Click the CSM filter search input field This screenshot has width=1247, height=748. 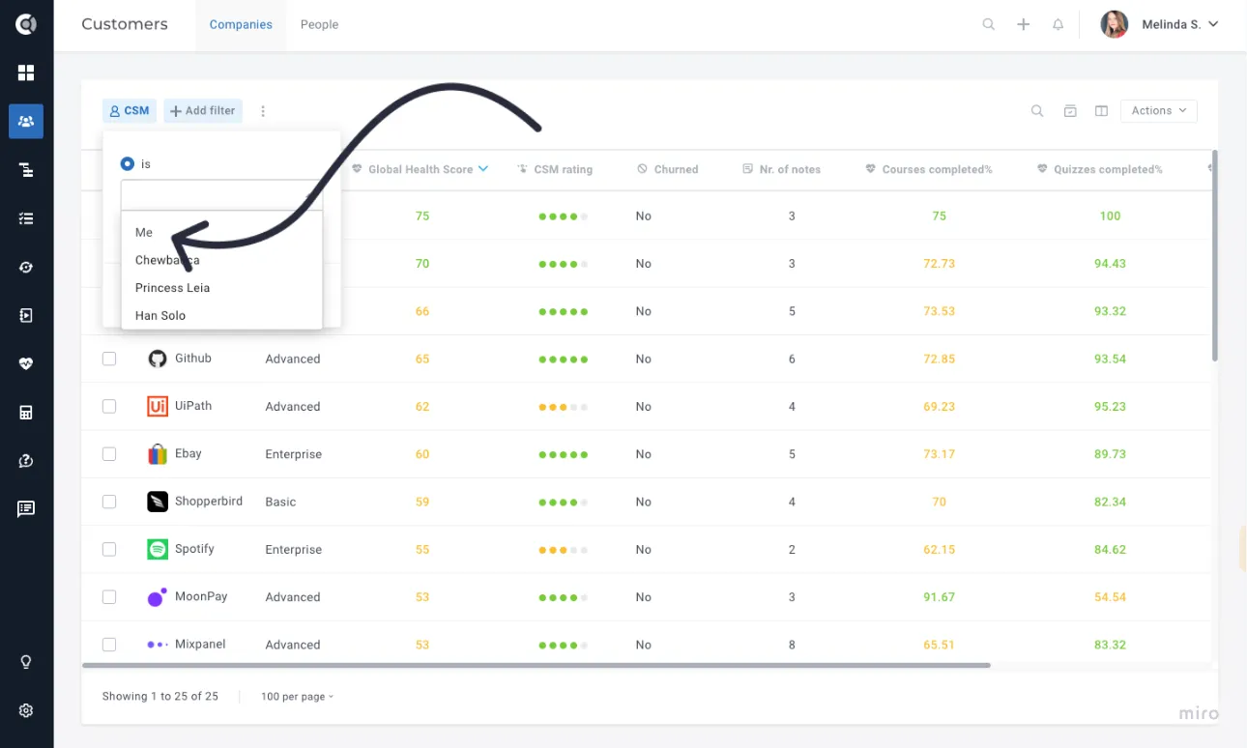coord(221,195)
